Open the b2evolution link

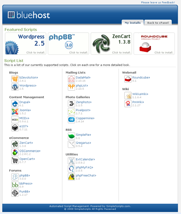29,77
